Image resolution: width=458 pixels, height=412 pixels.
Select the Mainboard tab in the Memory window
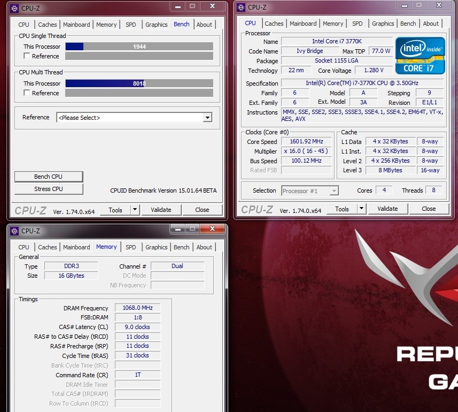(76, 247)
